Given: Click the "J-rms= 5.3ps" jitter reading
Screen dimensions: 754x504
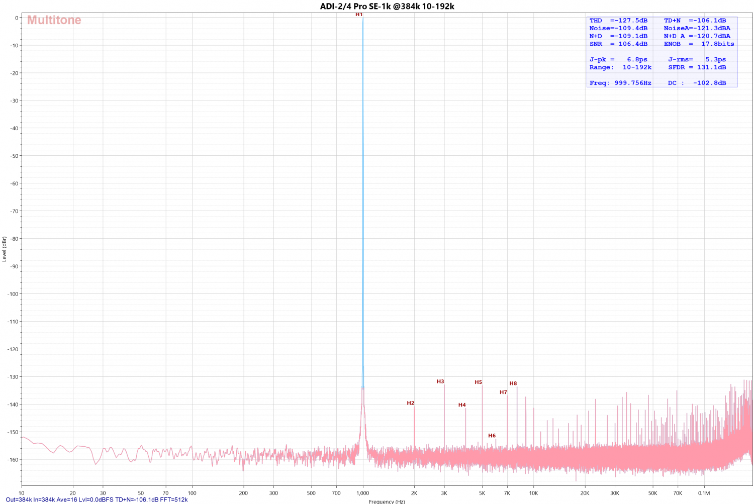Looking at the screenshot, I should click(x=697, y=59).
